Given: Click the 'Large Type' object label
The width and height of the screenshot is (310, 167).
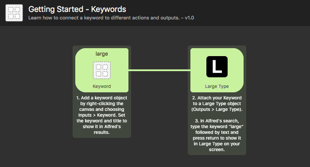Looking at the screenshot, I should click(x=217, y=86).
